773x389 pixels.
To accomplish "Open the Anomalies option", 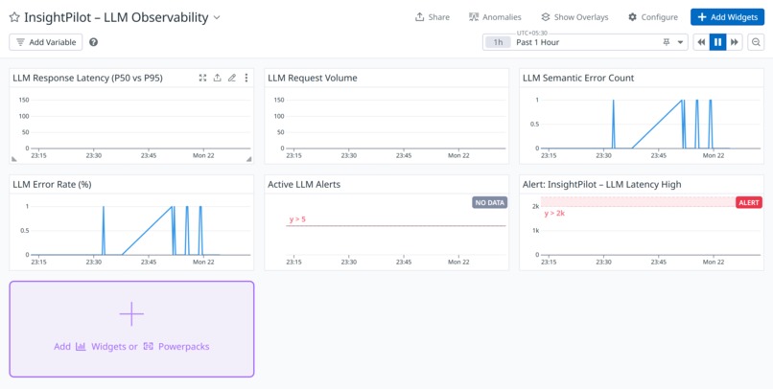I will coord(495,17).
